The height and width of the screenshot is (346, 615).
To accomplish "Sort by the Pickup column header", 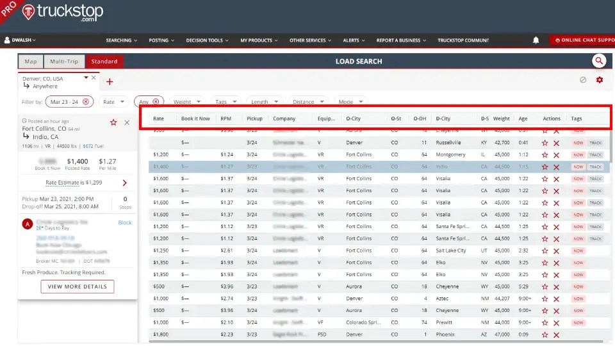I will tap(254, 119).
